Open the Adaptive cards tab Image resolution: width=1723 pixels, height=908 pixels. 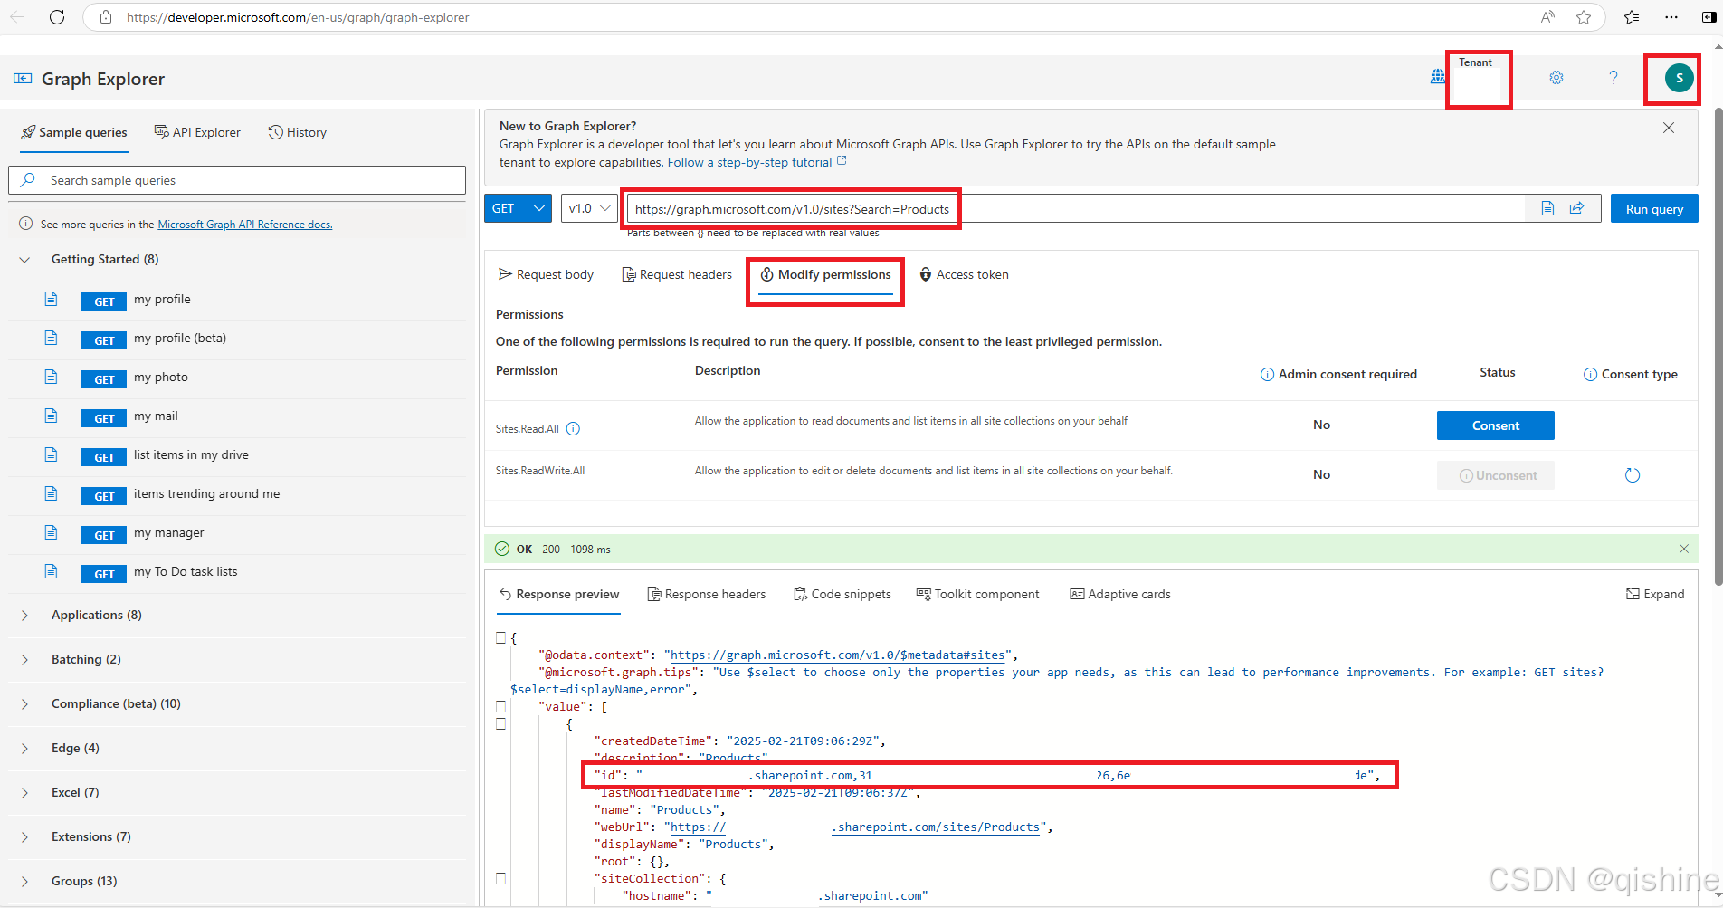1120,594
